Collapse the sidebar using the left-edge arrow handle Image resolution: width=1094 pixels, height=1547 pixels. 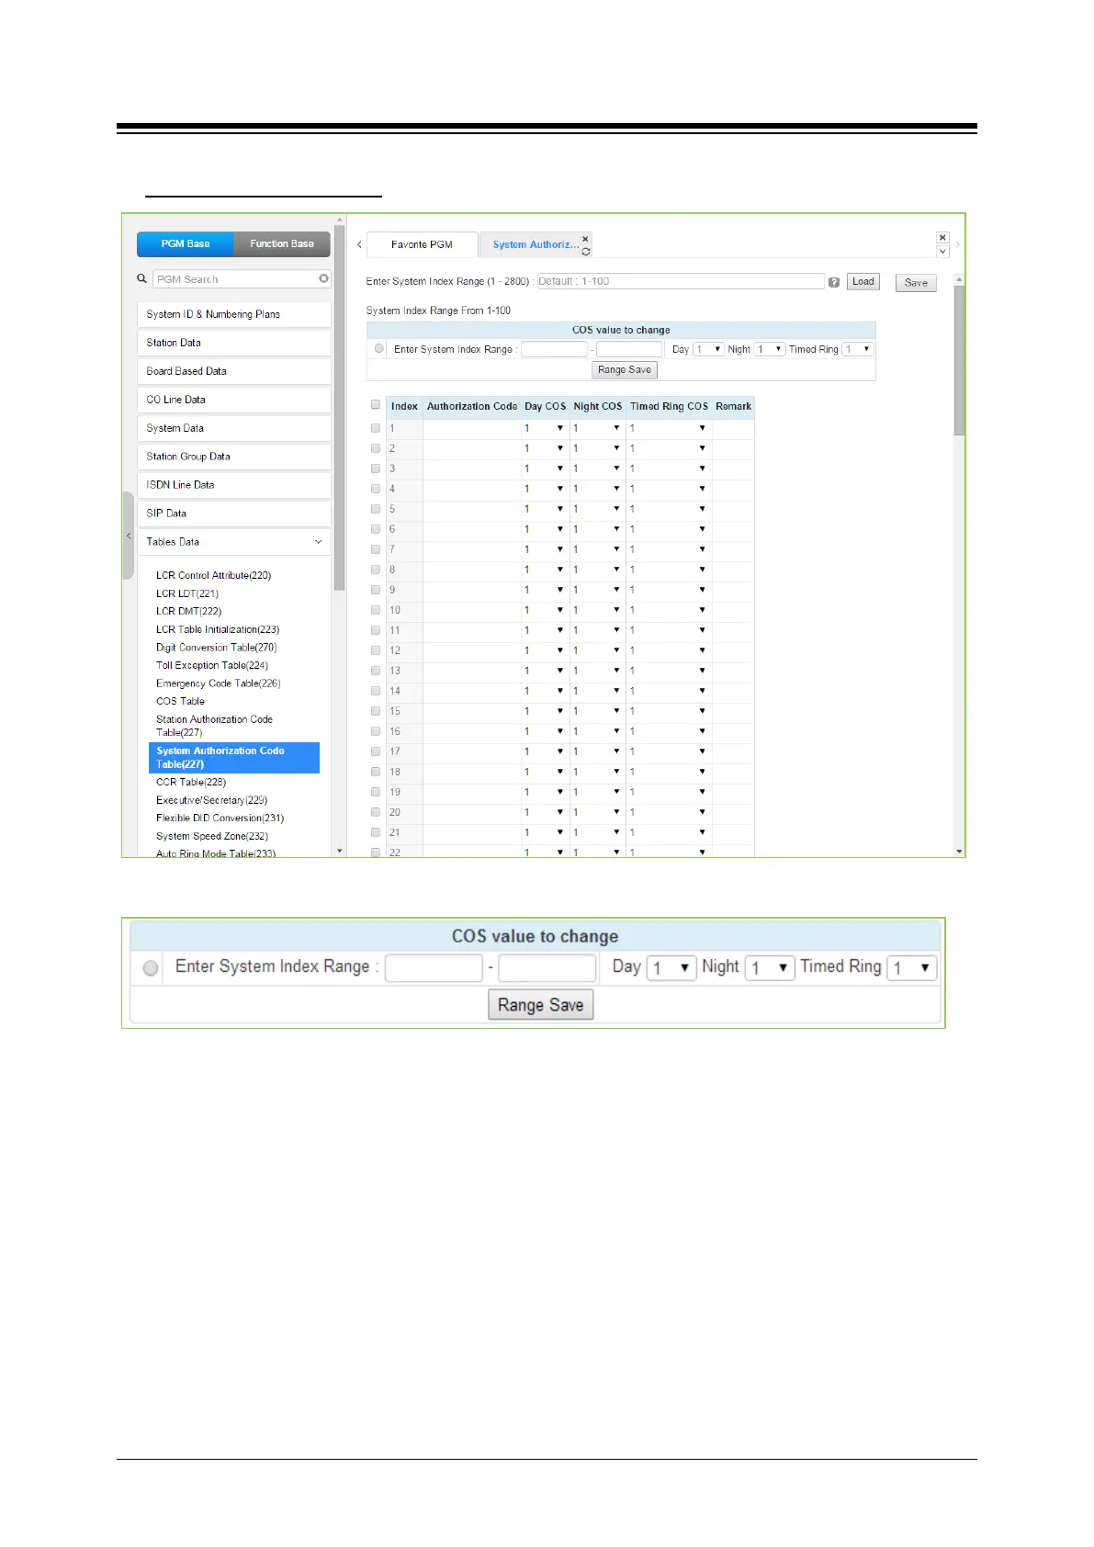(129, 536)
